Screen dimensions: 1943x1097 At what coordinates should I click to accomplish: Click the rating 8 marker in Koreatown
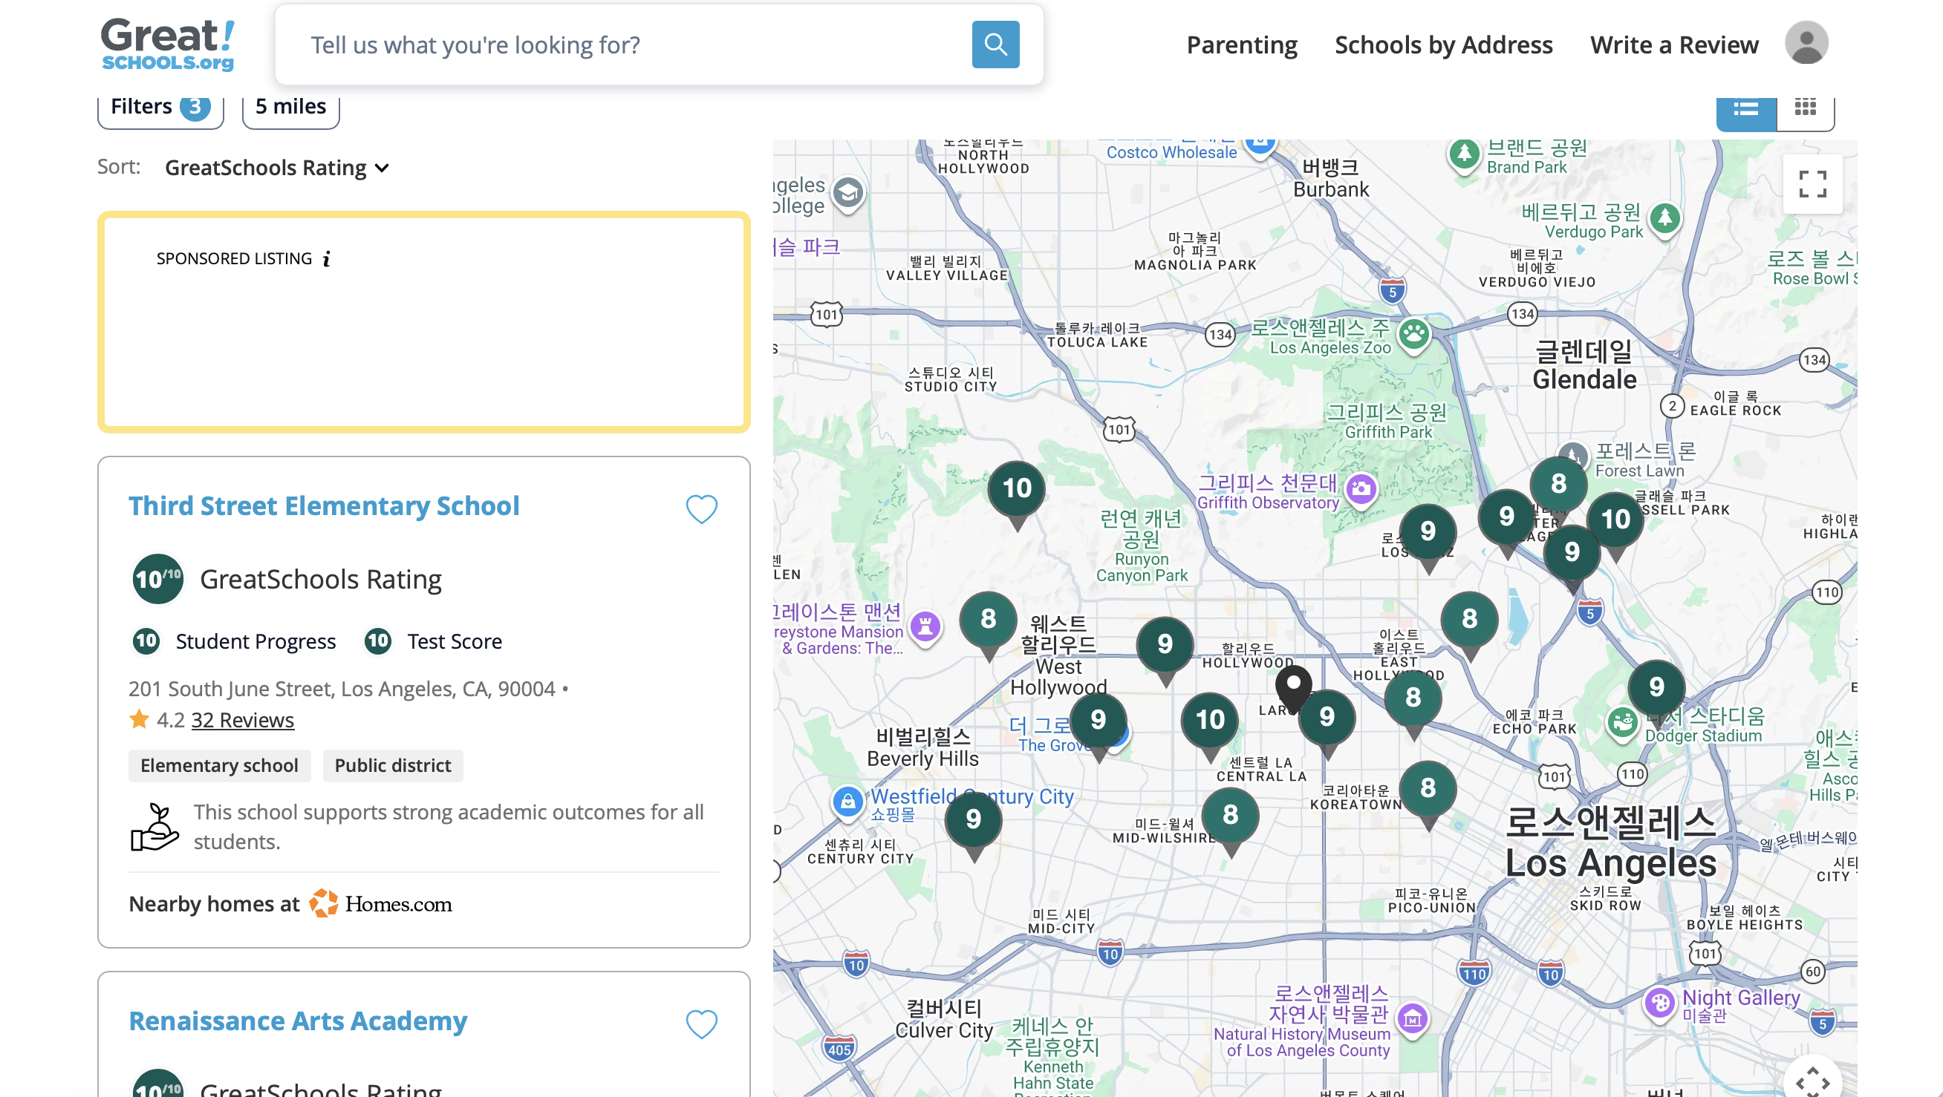[1428, 789]
